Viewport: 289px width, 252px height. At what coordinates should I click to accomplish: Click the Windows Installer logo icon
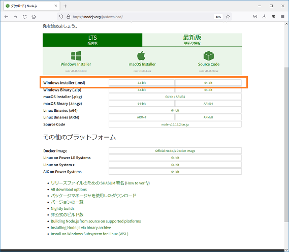pyautogui.click(x=76, y=56)
